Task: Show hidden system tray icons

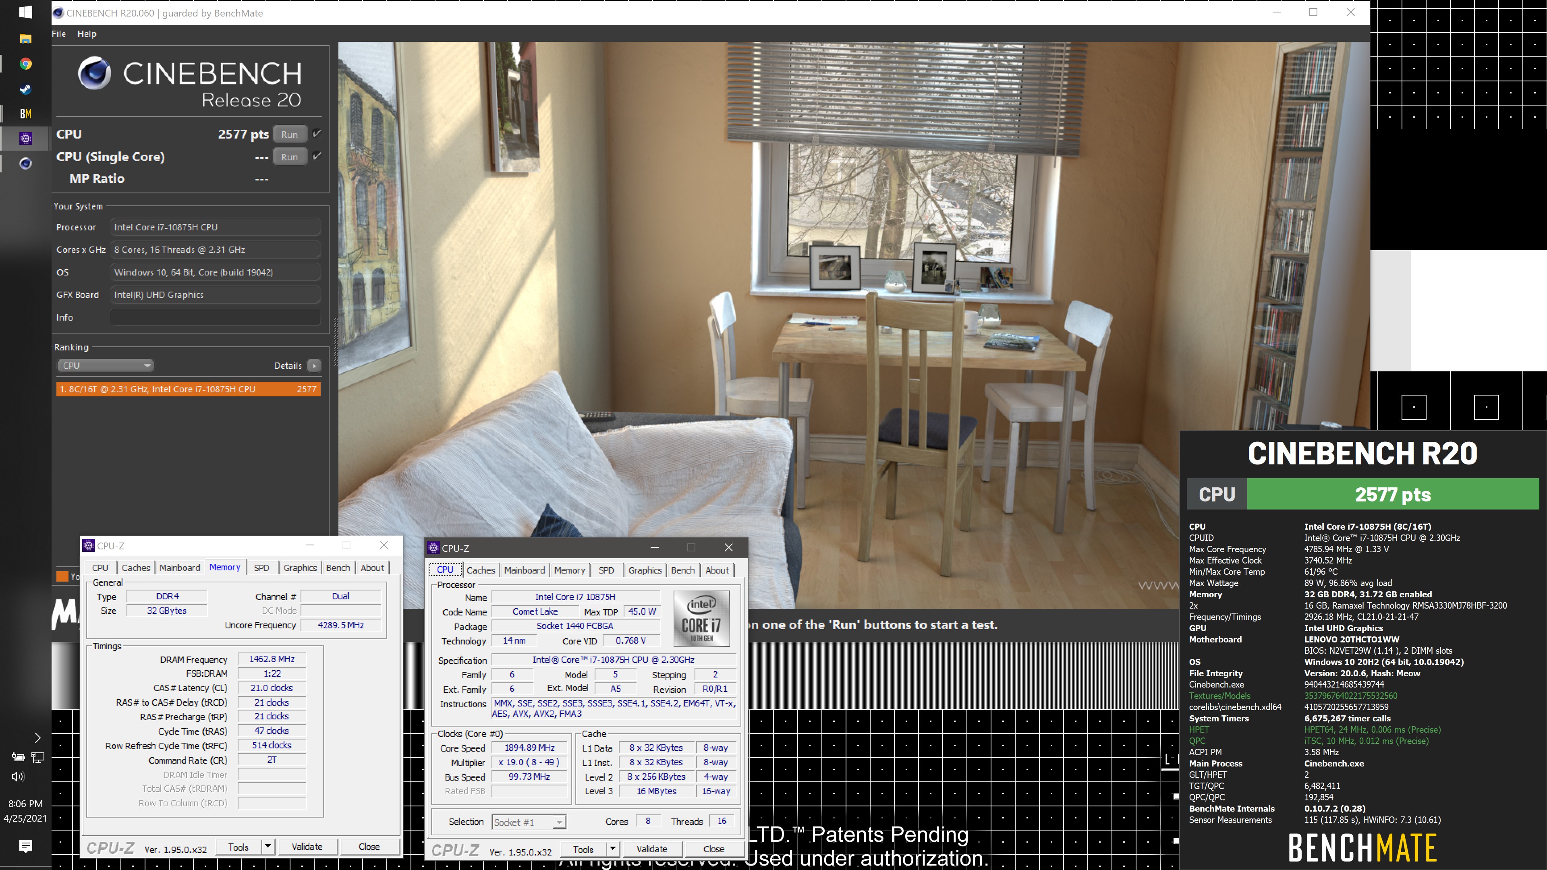Action: click(x=37, y=738)
